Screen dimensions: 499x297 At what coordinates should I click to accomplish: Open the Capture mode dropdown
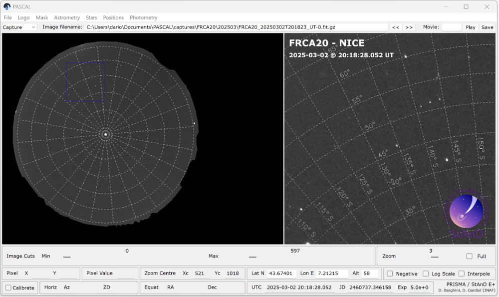18,27
